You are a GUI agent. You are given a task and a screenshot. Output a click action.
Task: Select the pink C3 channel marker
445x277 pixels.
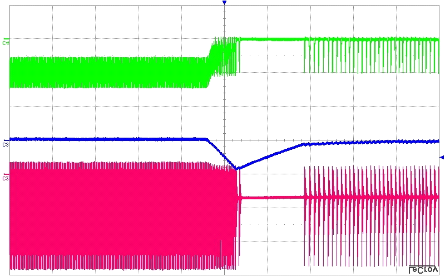[x=6, y=178]
